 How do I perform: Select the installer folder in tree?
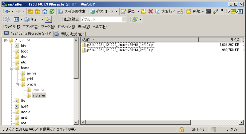(x=39, y=95)
